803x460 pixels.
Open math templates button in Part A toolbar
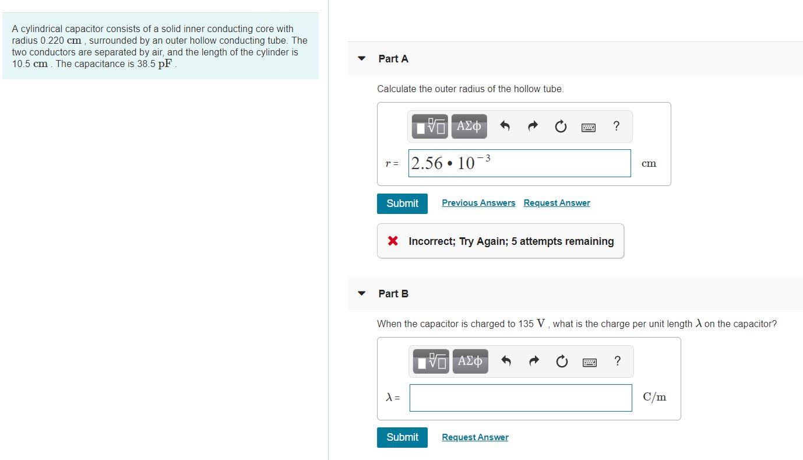pos(431,127)
